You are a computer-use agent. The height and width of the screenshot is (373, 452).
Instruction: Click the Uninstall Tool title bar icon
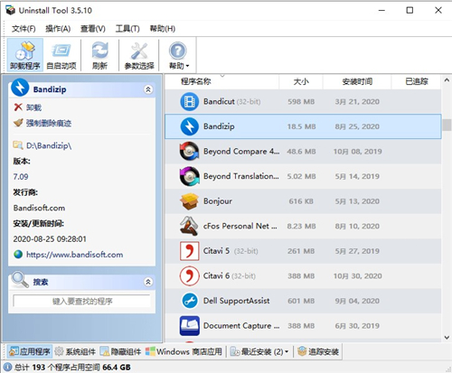coord(10,10)
